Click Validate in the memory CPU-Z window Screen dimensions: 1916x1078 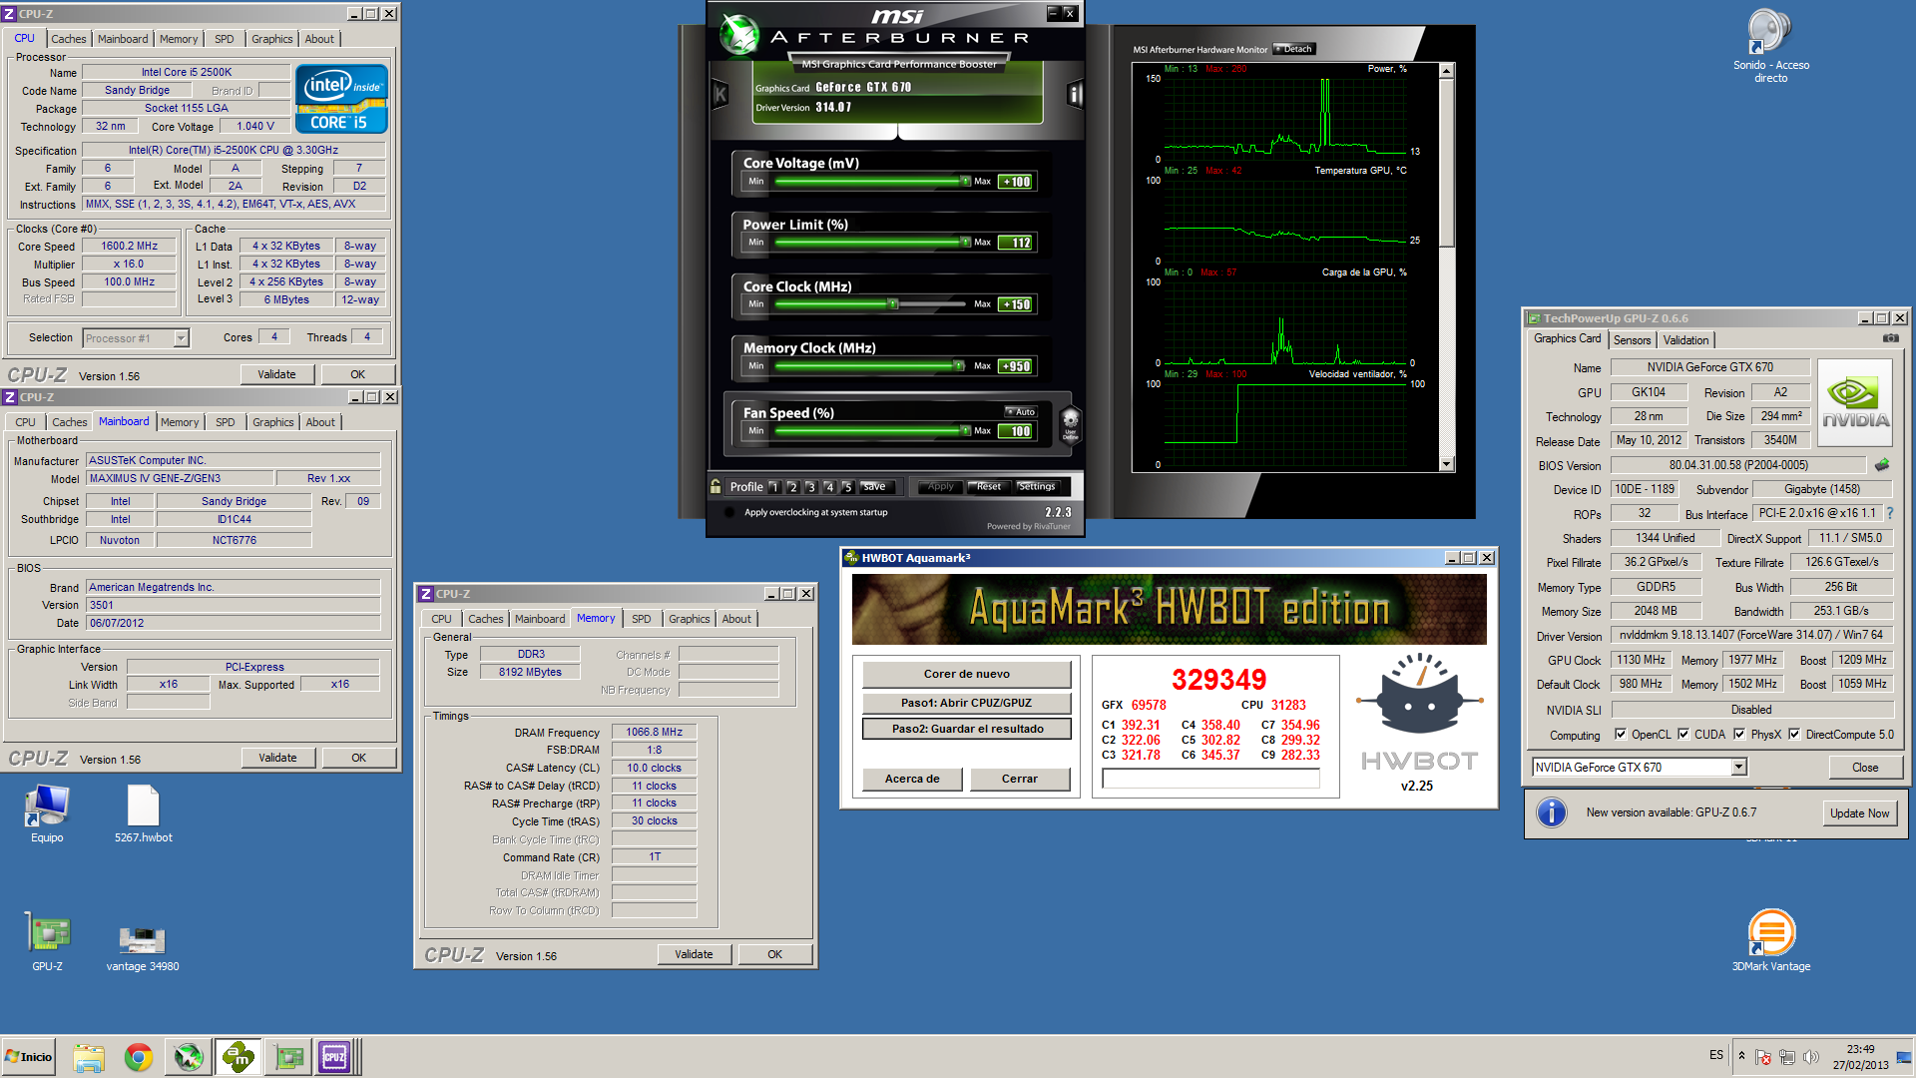pyautogui.click(x=694, y=954)
